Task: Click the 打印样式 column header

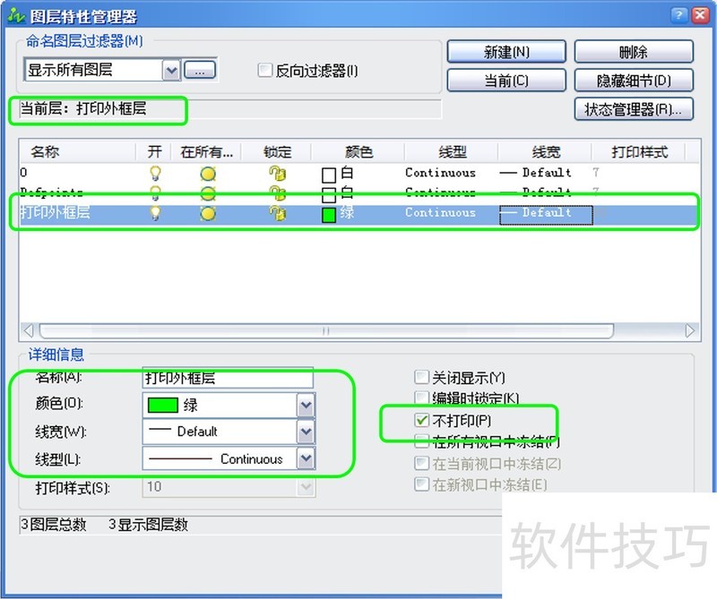Action: (639, 151)
